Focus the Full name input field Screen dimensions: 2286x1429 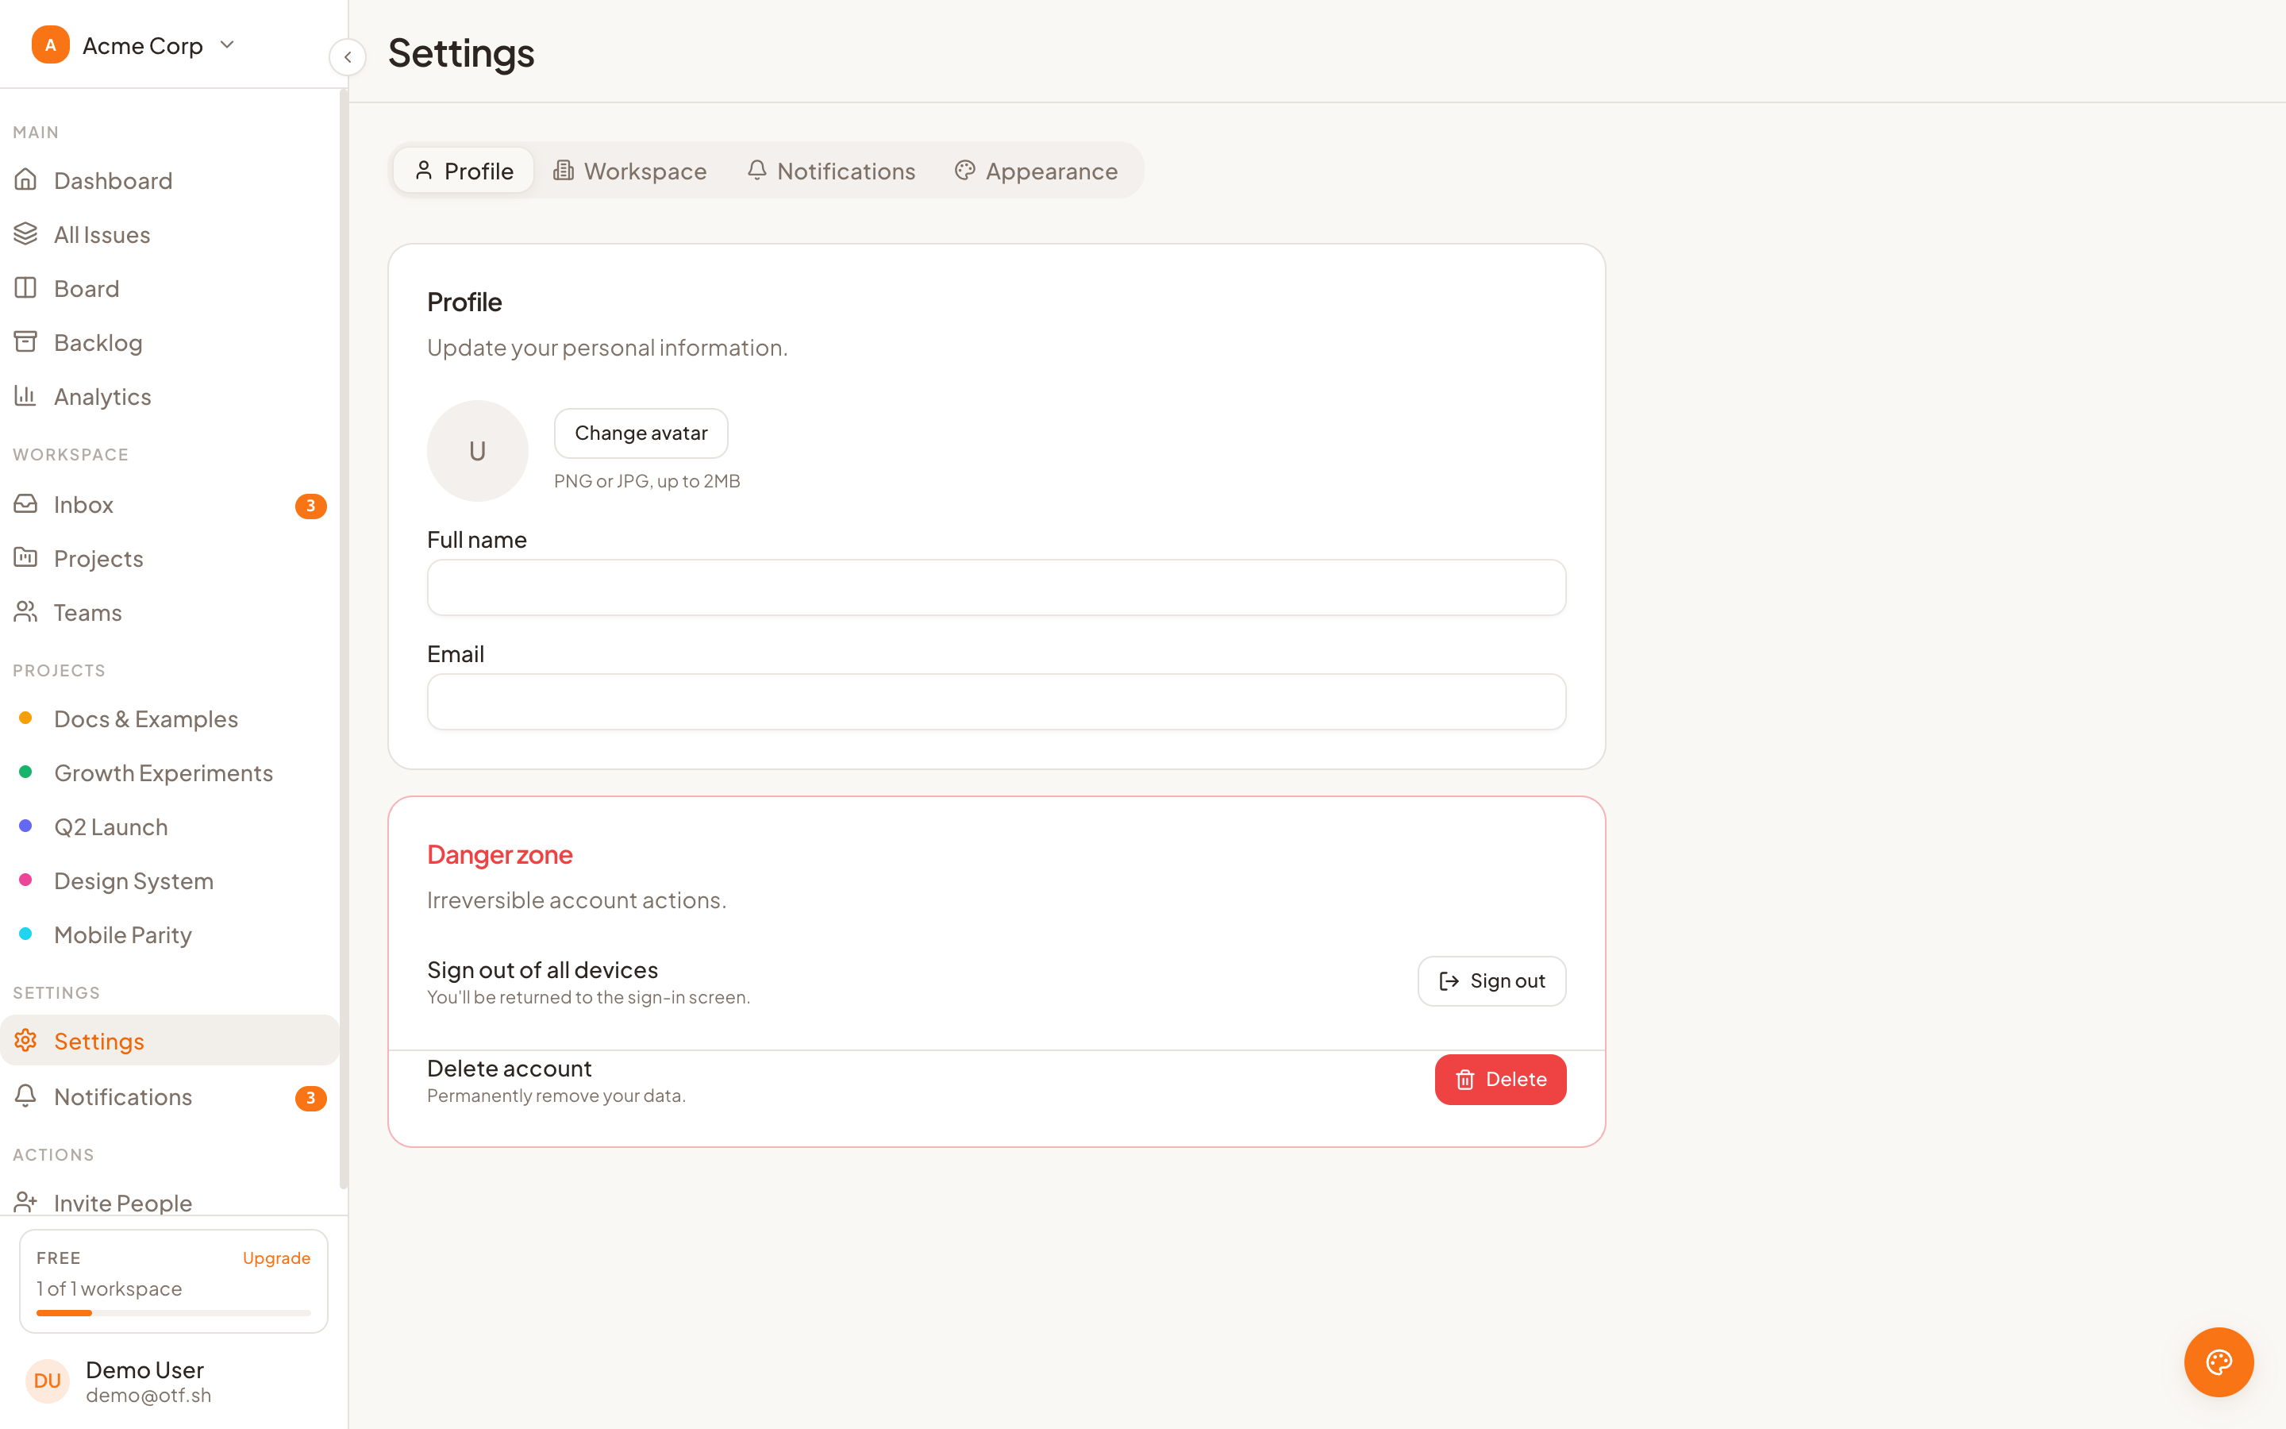point(997,587)
